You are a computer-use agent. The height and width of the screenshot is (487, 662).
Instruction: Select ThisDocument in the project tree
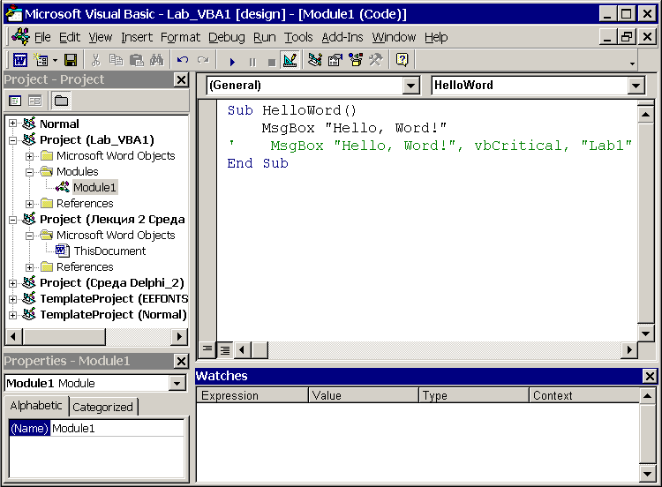(x=109, y=251)
